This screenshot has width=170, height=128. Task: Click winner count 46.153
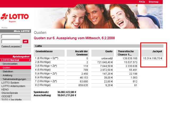(84, 78)
